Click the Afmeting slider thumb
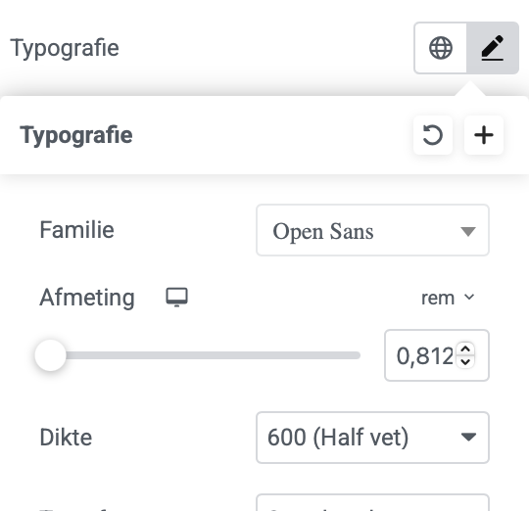This screenshot has height=511, width=529. coord(51,355)
